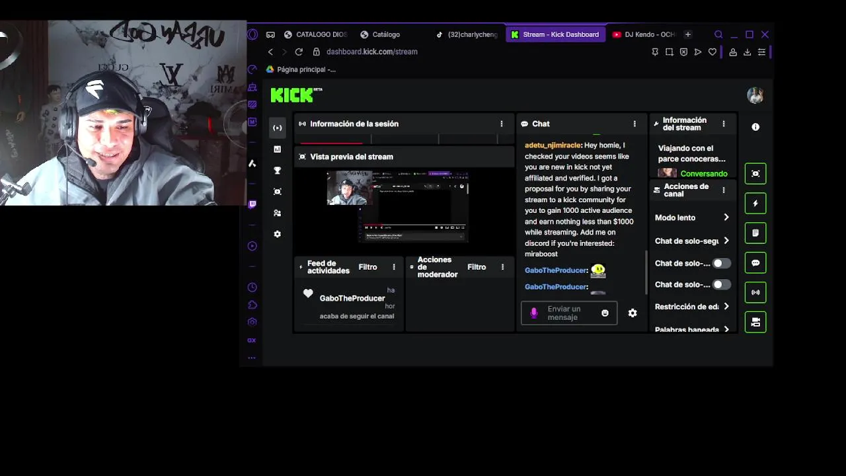Toggle the broadcast session info widget
Image resolution: width=846 pixels, height=476 pixels.
tap(755, 292)
